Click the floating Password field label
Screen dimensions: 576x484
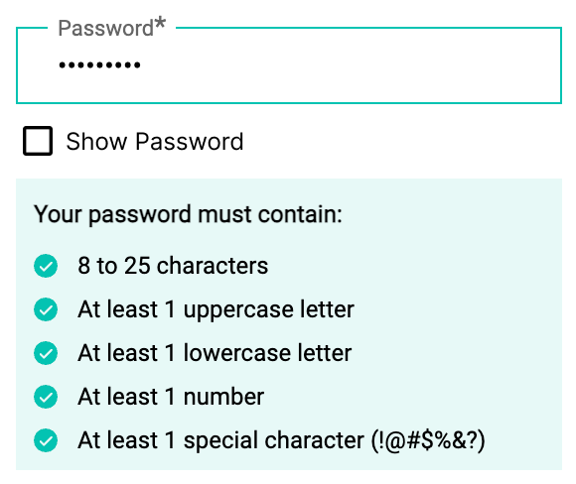click(106, 28)
